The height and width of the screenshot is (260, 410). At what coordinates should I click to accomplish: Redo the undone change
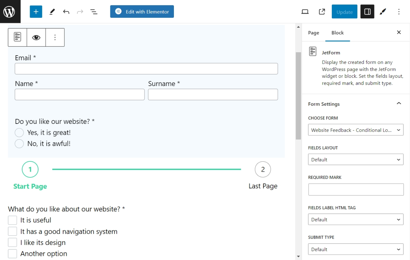click(80, 11)
